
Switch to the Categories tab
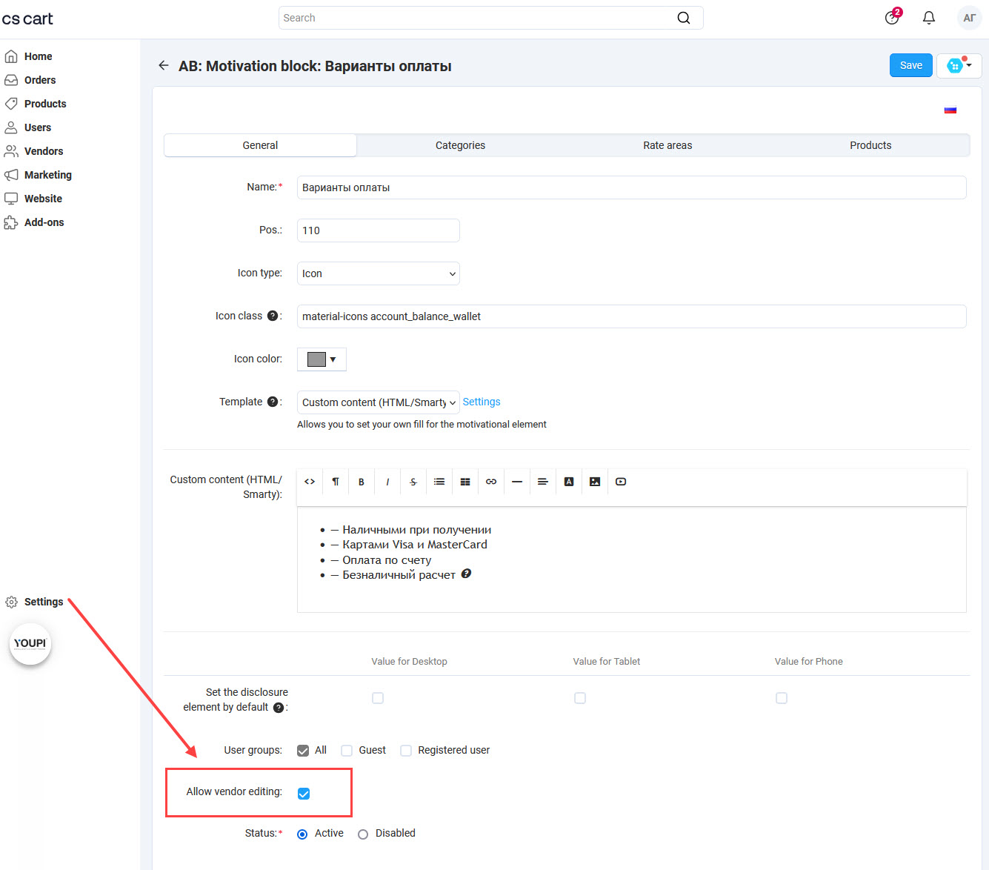coord(460,145)
